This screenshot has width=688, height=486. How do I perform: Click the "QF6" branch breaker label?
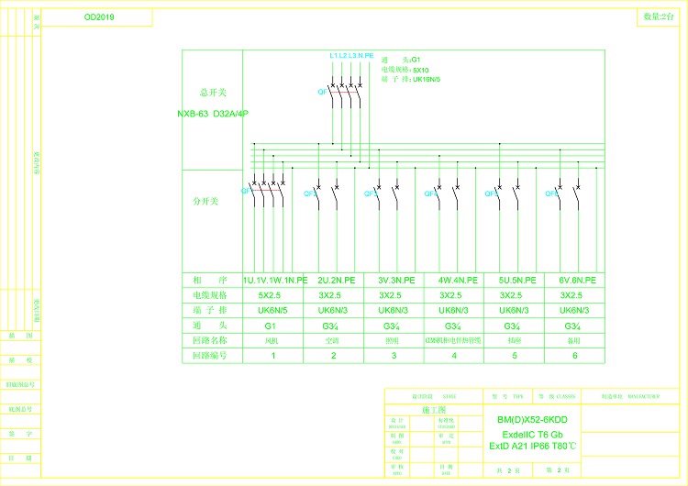pos(551,193)
